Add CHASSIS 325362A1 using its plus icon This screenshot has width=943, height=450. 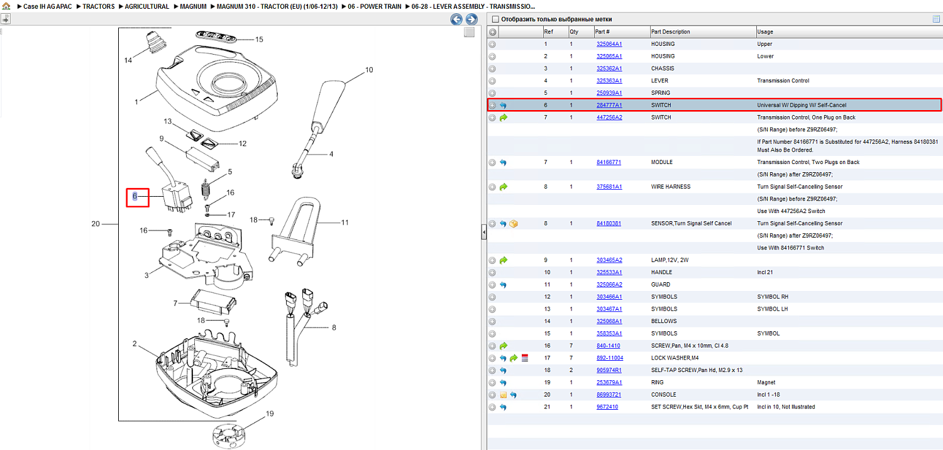pos(492,69)
